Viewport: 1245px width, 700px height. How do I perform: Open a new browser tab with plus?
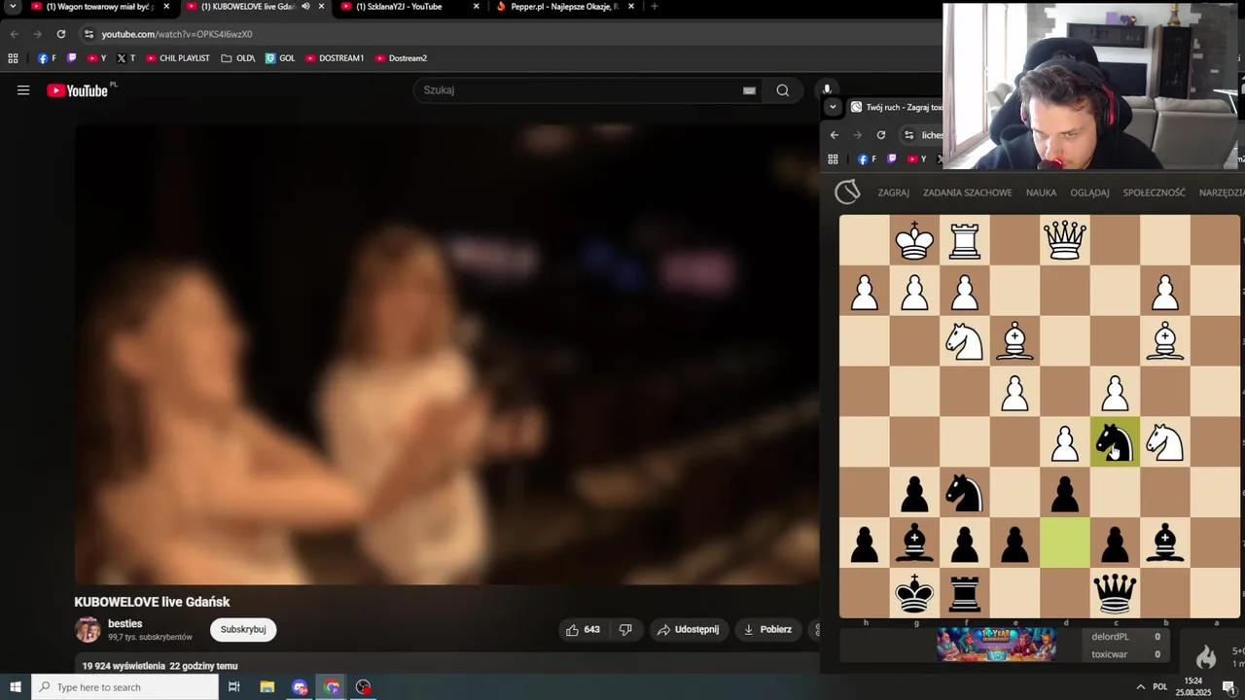pyautogui.click(x=654, y=7)
